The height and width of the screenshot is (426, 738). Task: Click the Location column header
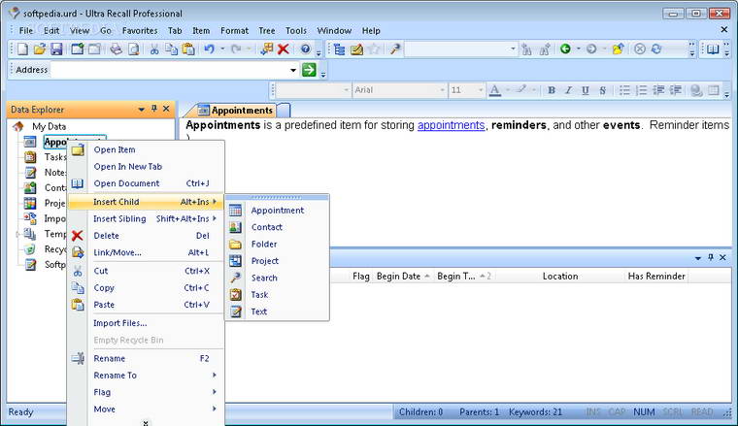560,277
